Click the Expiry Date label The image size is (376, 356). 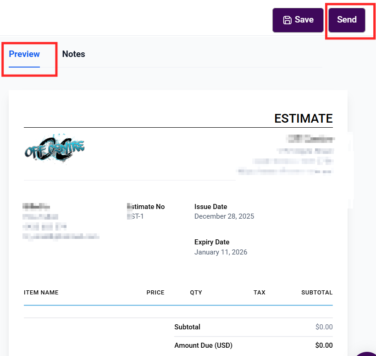click(x=211, y=242)
